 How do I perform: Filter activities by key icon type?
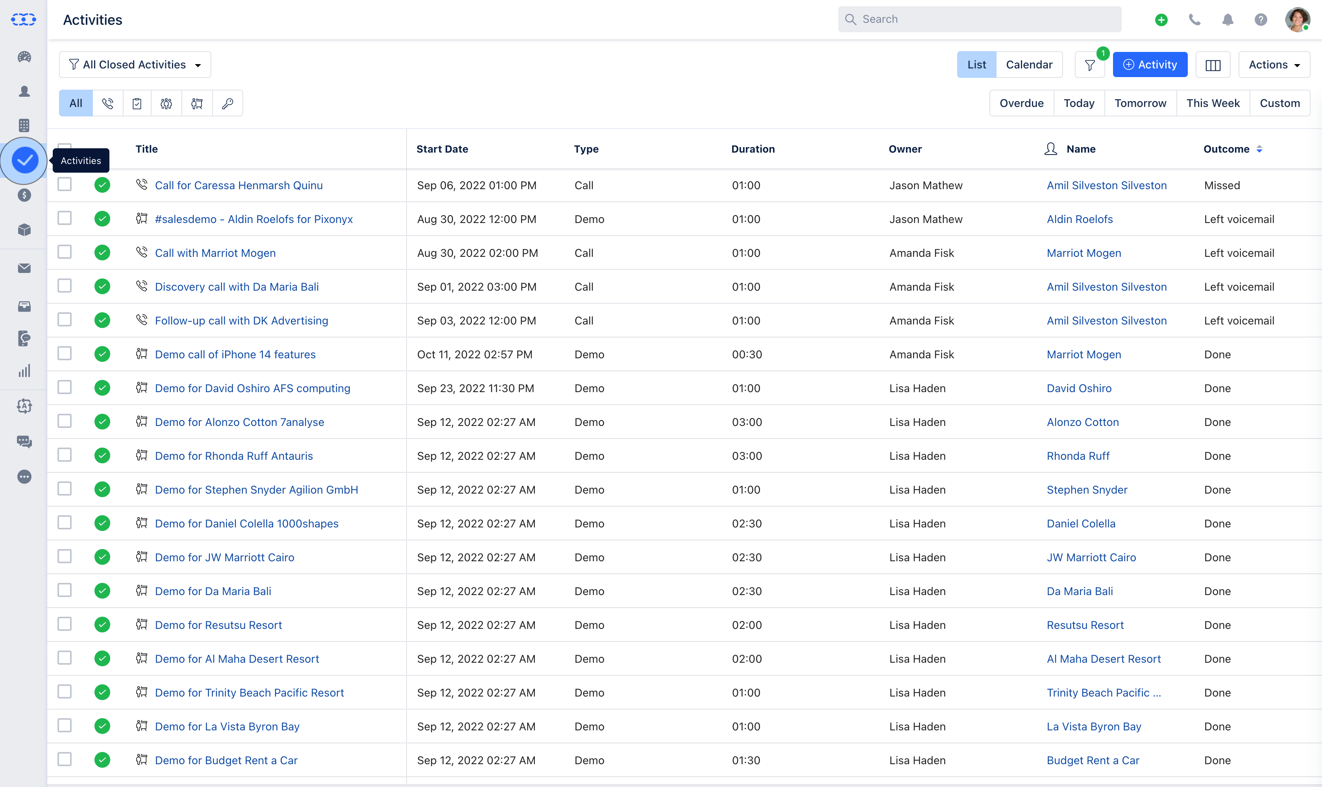point(227,103)
